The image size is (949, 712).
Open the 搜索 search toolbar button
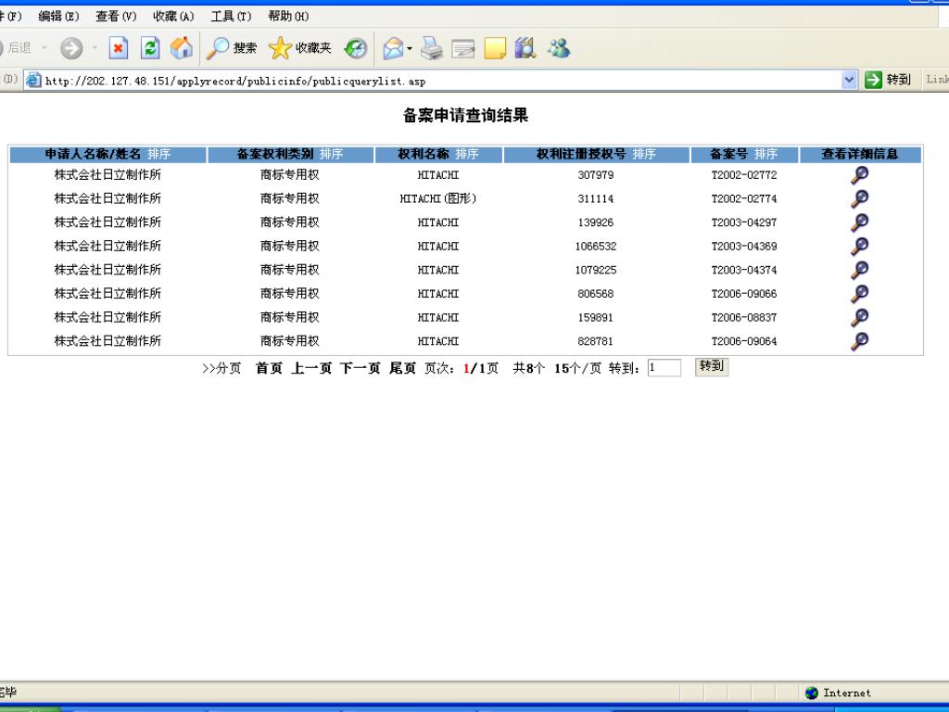click(x=231, y=48)
